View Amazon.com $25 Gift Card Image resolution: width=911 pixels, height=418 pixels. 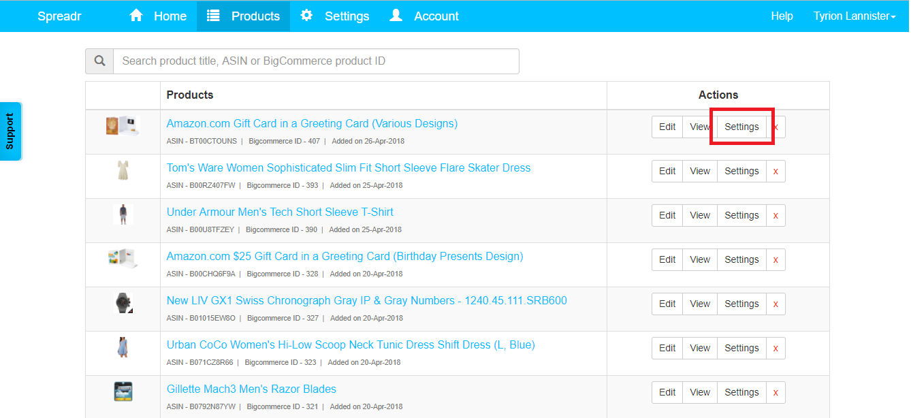(700, 259)
